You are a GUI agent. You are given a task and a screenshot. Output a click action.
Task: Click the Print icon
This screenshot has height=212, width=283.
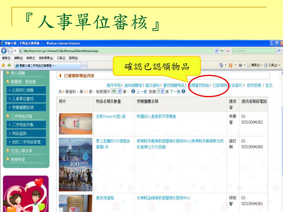tap(240, 65)
